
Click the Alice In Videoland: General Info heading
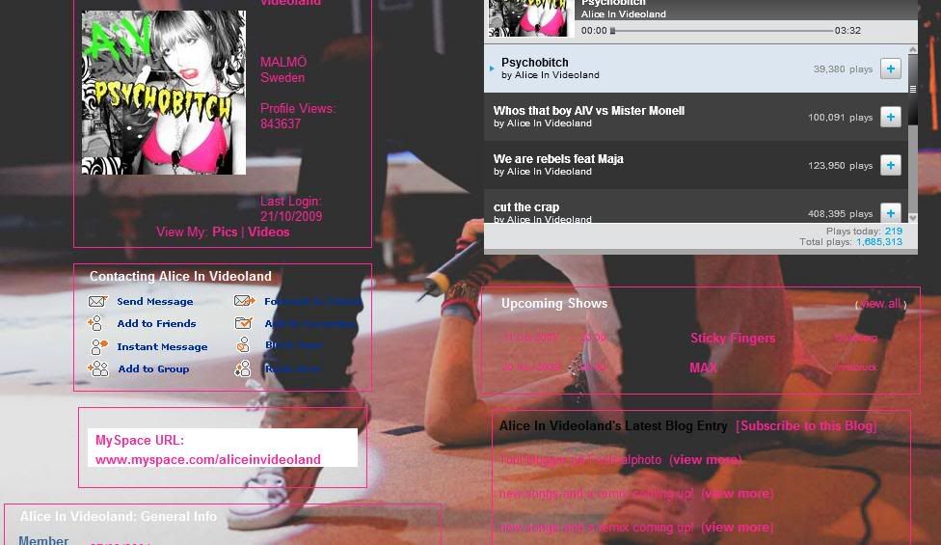pos(119,516)
